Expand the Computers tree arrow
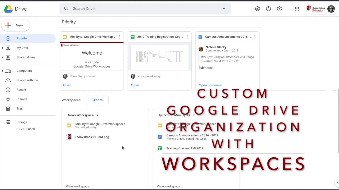339x190 pixels. point(3,71)
